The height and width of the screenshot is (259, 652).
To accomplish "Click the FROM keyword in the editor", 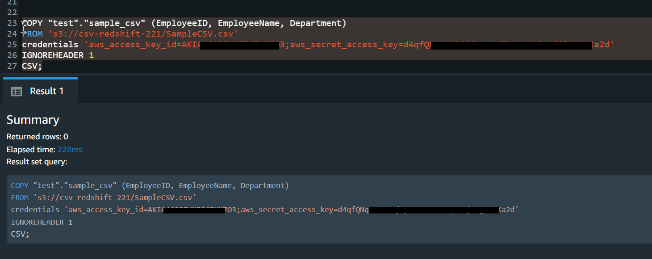I will [x=32, y=34].
